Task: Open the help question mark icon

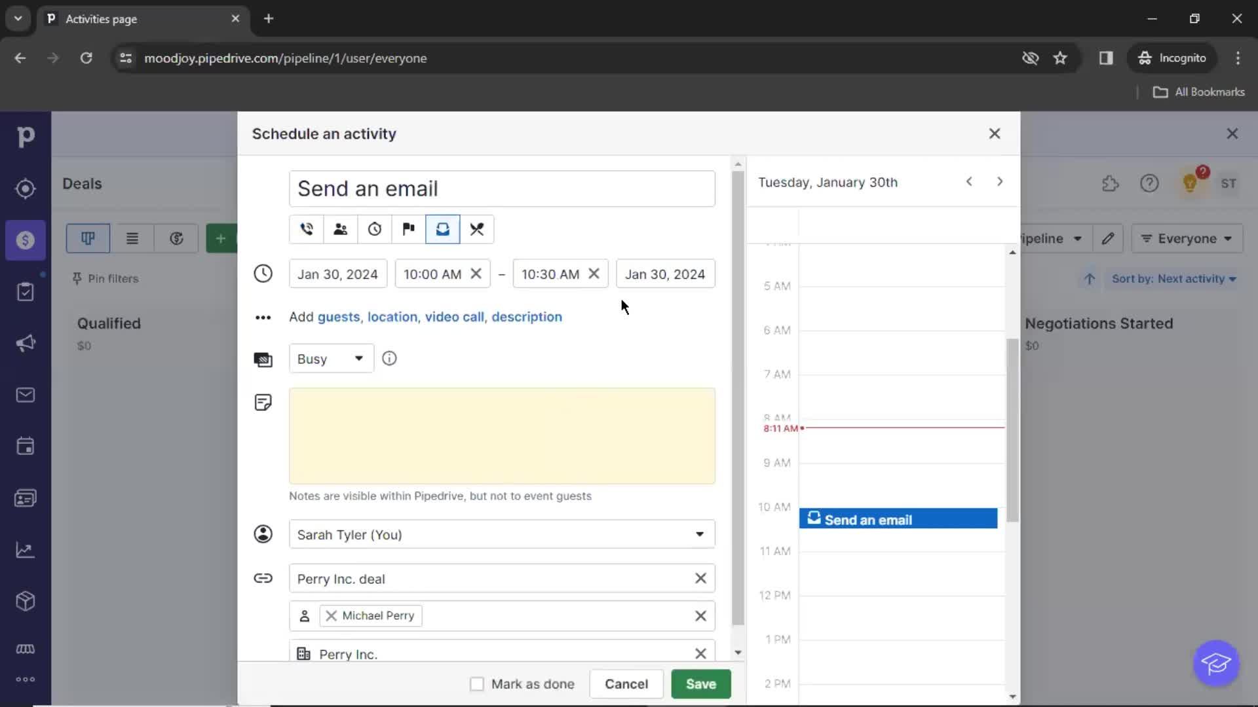Action: [x=1149, y=183]
